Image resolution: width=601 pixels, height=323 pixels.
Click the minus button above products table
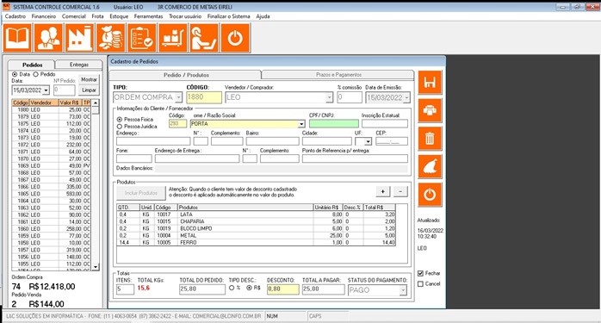tap(400, 191)
